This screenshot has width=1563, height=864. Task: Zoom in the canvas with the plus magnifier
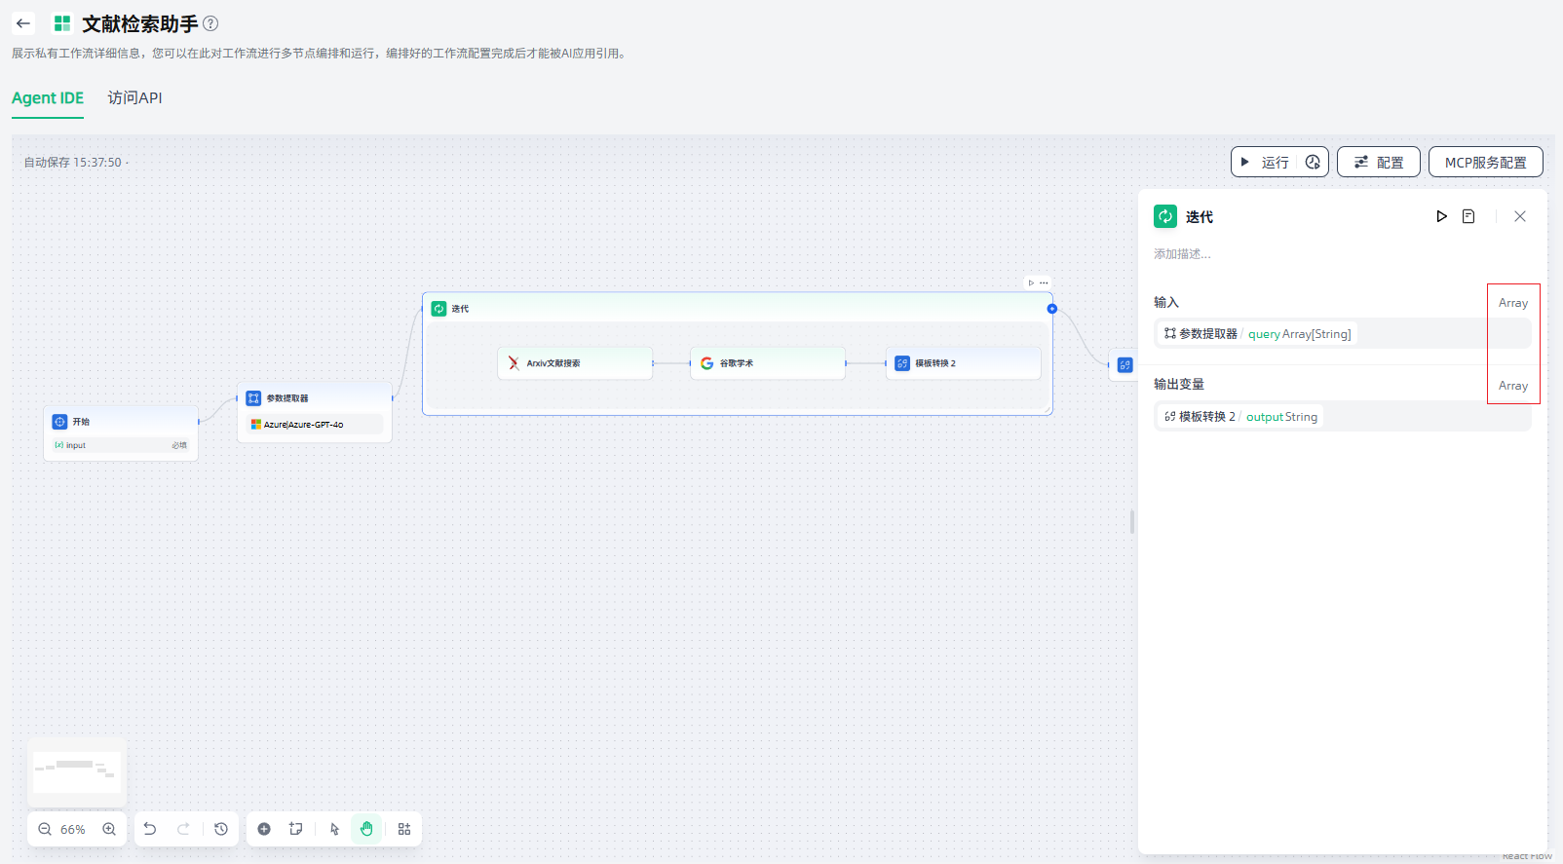[109, 829]
